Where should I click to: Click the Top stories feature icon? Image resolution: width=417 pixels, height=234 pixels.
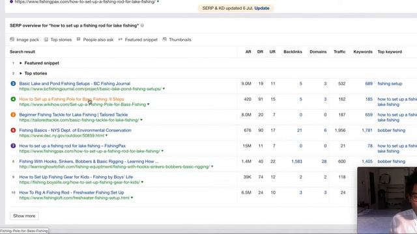pyautogui.click(x=46, y=40)
